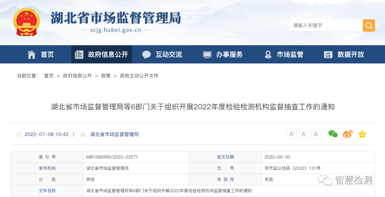This screenshot has height=197, width=385.
Task: Open 办事服务 navigation item
Action: coord(223,55)
